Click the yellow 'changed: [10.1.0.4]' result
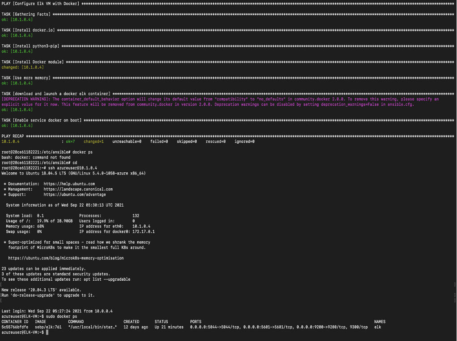 point(23,67)
